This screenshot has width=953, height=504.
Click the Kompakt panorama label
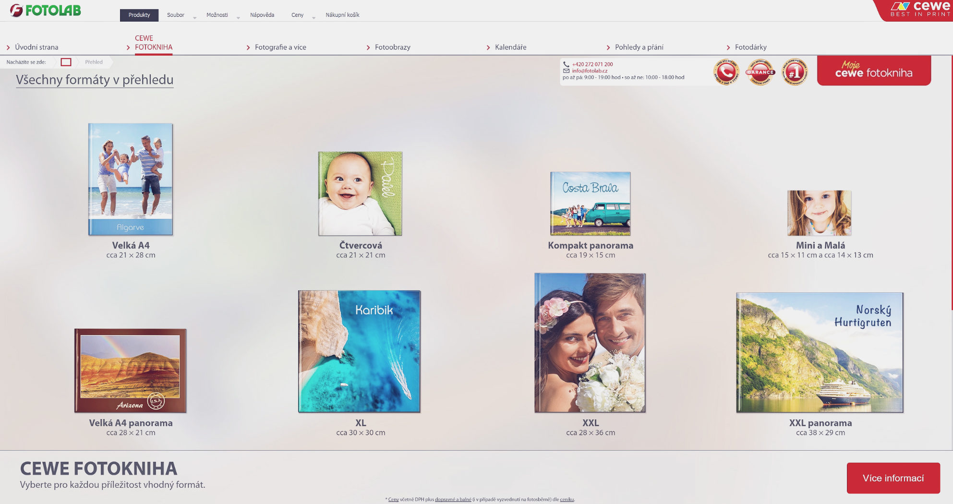[x=591, y=245]
